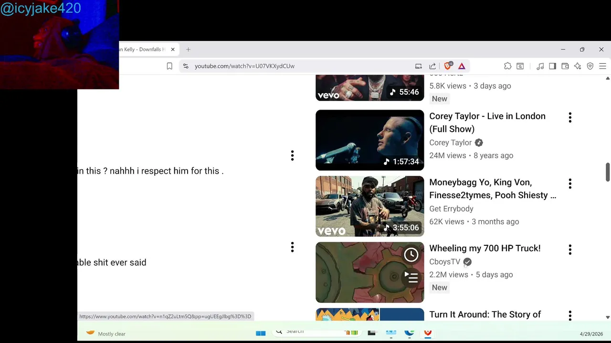
Task: Click the New badge under truck video
Action: coord(440,287)
